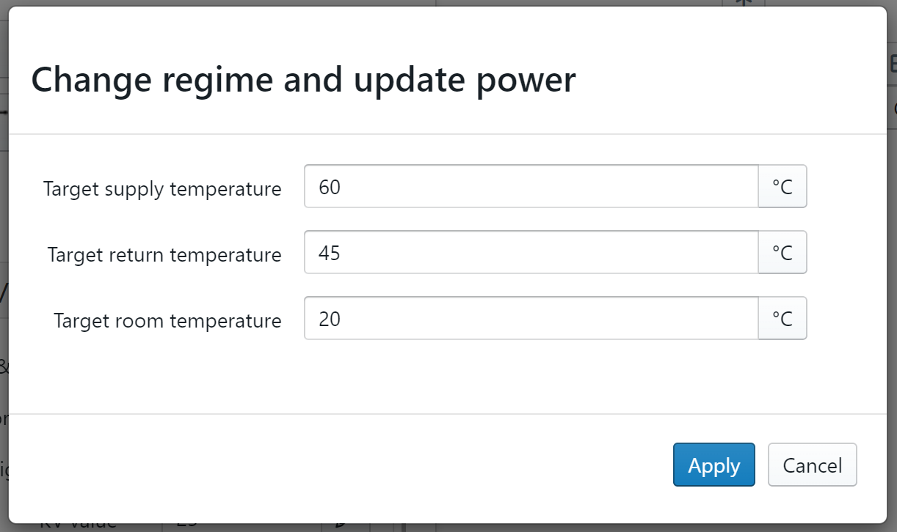Click empty footer area left of Apply
The image size is (897, 532).
pyautogui.click(x=367, y=465)
